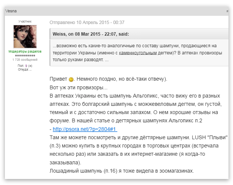Click the Пол gender label text

click(20, 66)
